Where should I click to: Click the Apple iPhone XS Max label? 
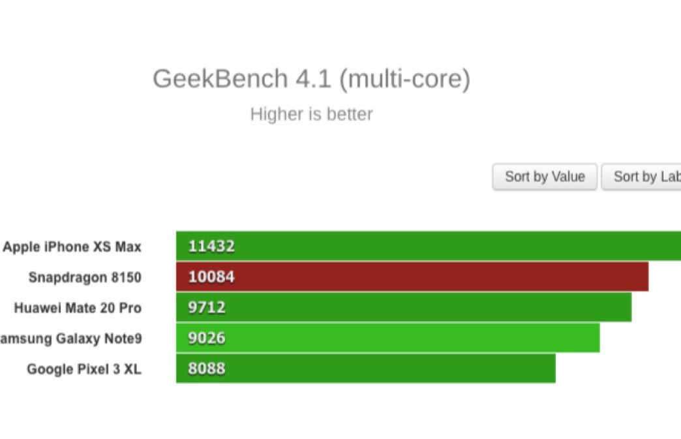tap(72, 247)
